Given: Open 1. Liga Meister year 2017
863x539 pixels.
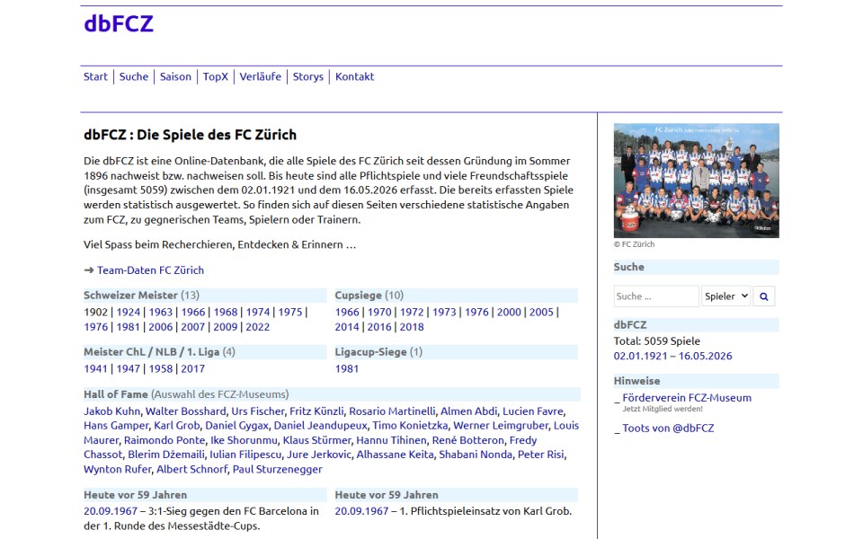Looking at the screenshot, I should [x=192, y=368].
